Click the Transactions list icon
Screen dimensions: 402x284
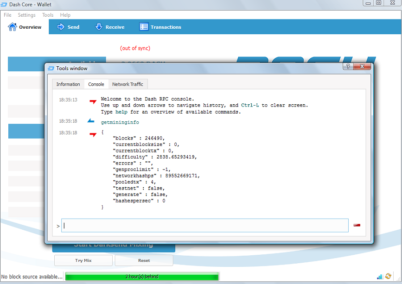[144, 27]
